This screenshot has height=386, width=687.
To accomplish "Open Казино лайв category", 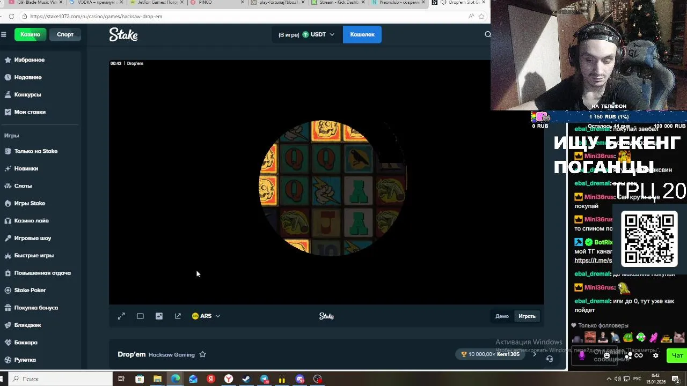I will 31,221.
